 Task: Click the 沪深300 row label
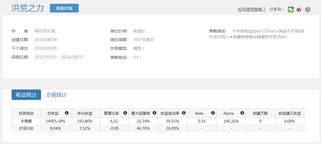tap(26, 128)
